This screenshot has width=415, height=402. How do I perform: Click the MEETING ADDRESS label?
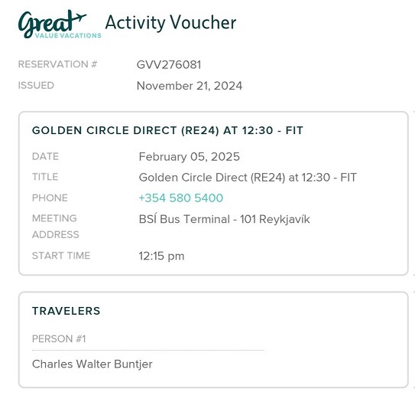click(x=56, y=227)
